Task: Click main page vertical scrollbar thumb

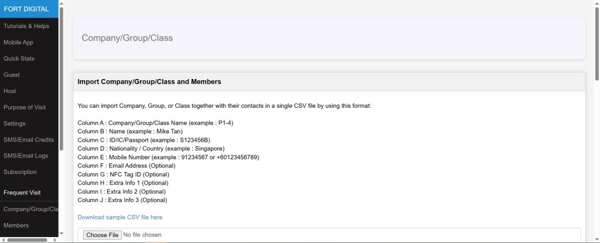Action: (x=596, y=44)
